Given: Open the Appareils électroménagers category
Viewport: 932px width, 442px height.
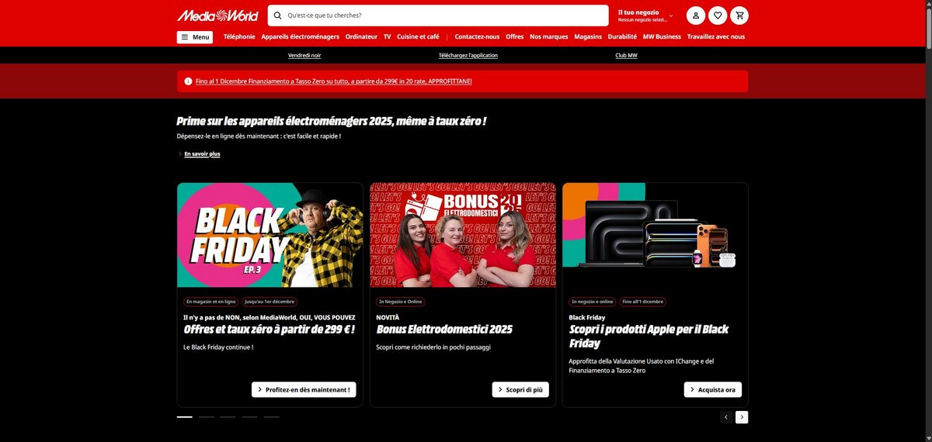Looking at the screenshot, I should 301,36.
